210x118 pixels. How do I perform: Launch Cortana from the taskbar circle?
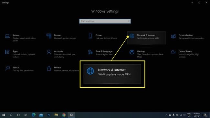[x=18, y=115]
